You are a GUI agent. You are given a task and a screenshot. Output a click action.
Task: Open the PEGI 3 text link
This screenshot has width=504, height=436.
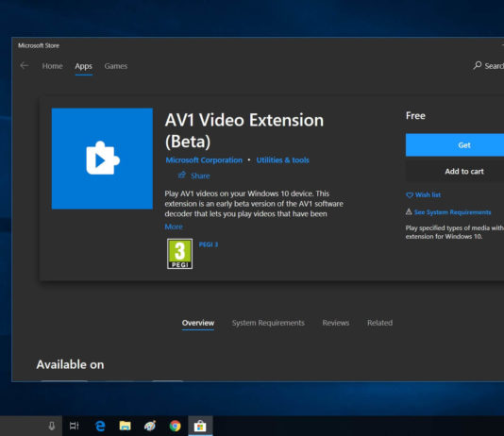pos(209,244)
